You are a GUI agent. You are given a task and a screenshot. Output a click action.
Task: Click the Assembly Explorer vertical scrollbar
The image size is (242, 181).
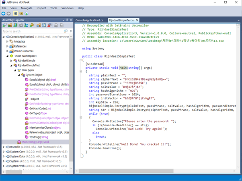click(71, 100)
